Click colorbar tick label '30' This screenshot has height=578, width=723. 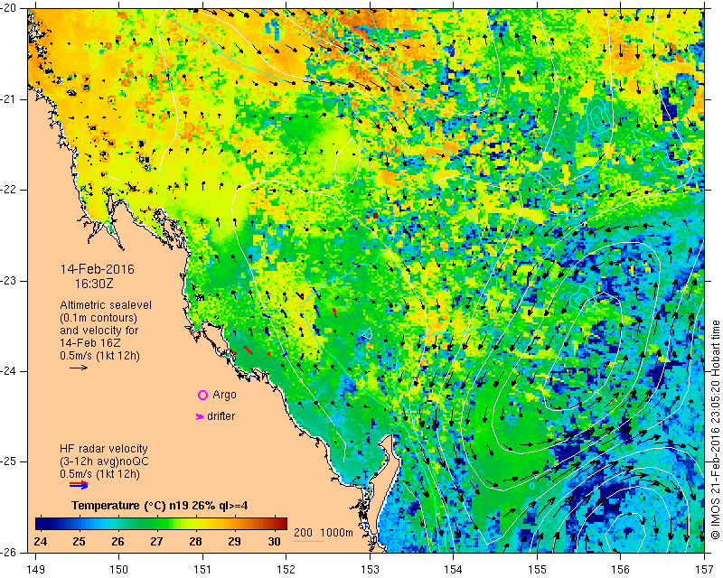point(275,541)
